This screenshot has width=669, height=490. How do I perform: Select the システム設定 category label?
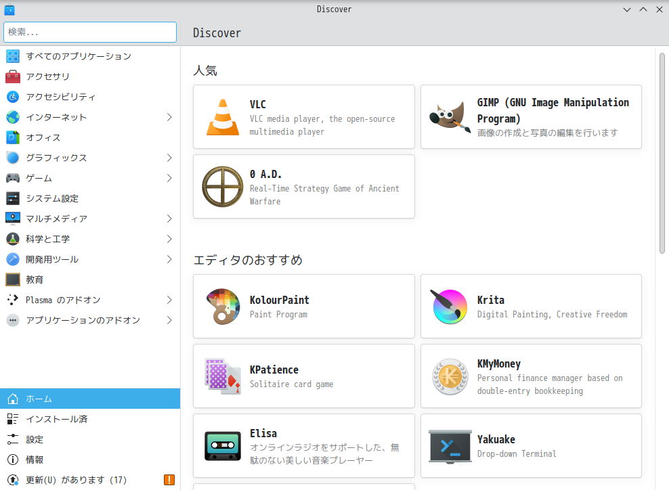click(52, 199)
